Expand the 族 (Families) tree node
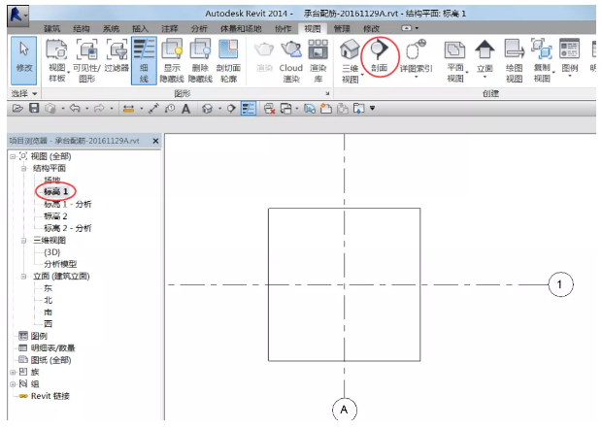 [13, 371]
